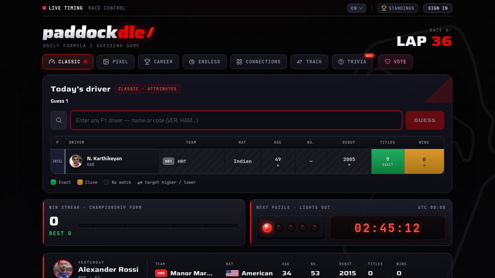495x278 pixels.
Task: Click the grid icon on Connections tab
Action: 239,62
